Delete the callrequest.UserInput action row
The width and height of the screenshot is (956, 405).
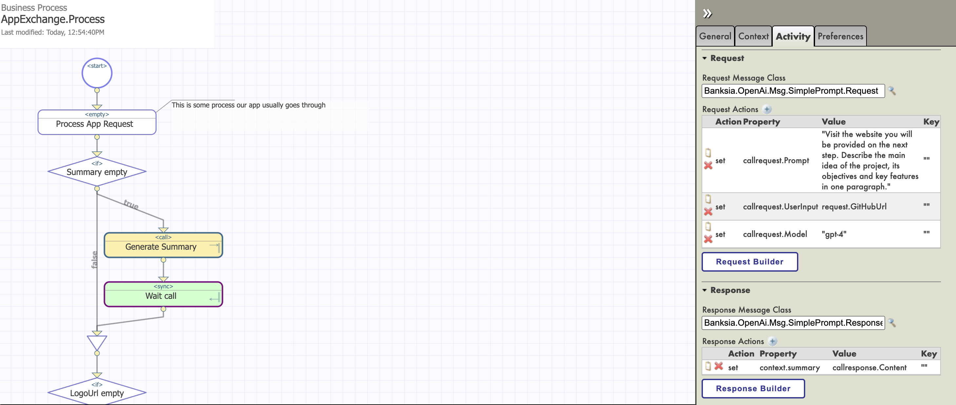pyautogui.click(x=708, y=211)
